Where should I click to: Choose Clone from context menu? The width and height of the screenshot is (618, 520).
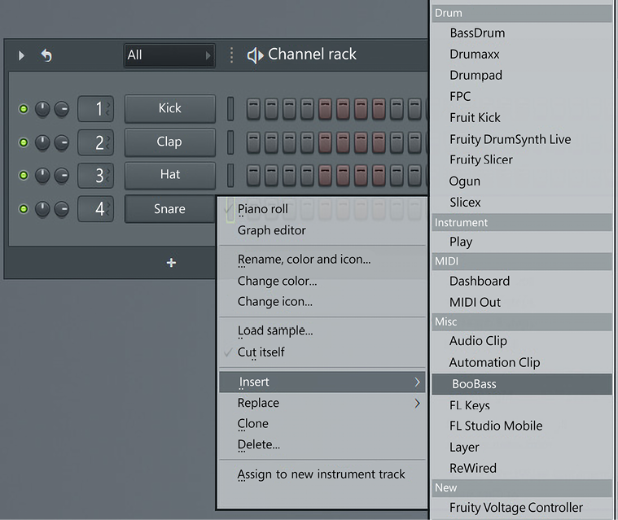(x=322, y=423)
